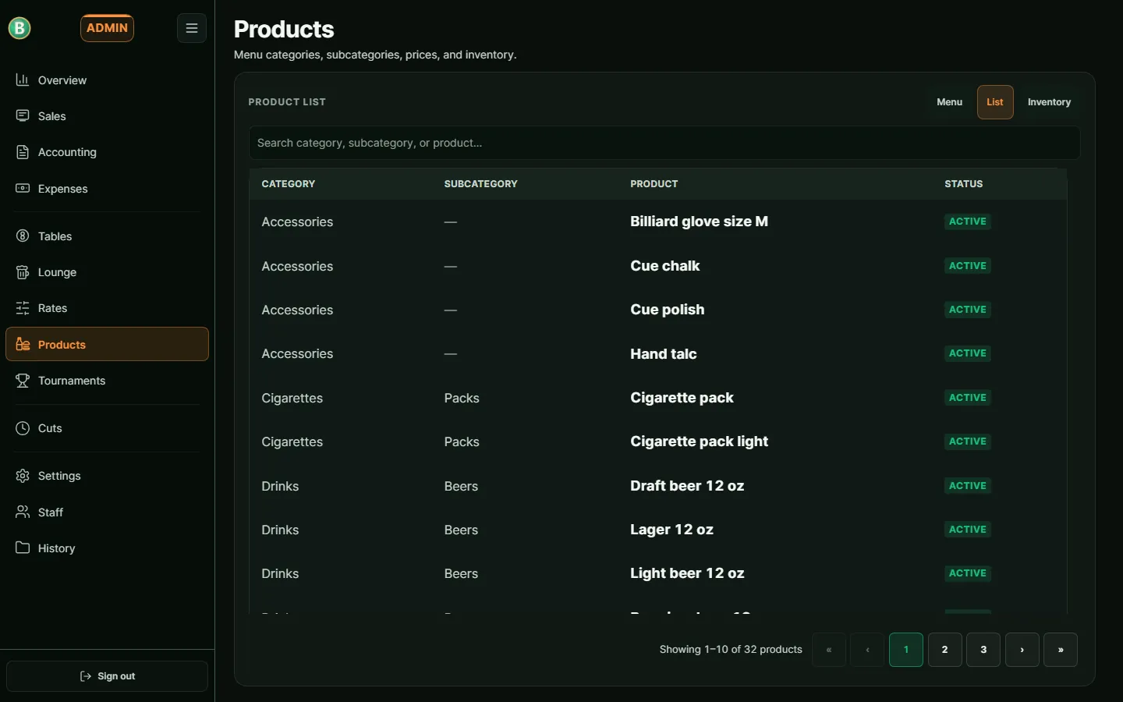Click the Products icon in sidebar

pyautogui.click(x=23, y=344)
